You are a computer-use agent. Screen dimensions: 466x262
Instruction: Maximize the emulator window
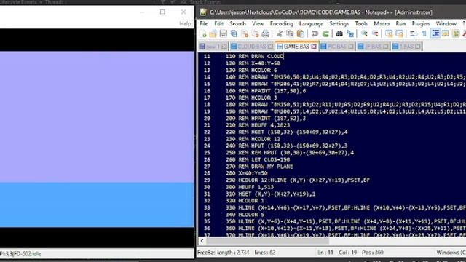coord(162,12)
